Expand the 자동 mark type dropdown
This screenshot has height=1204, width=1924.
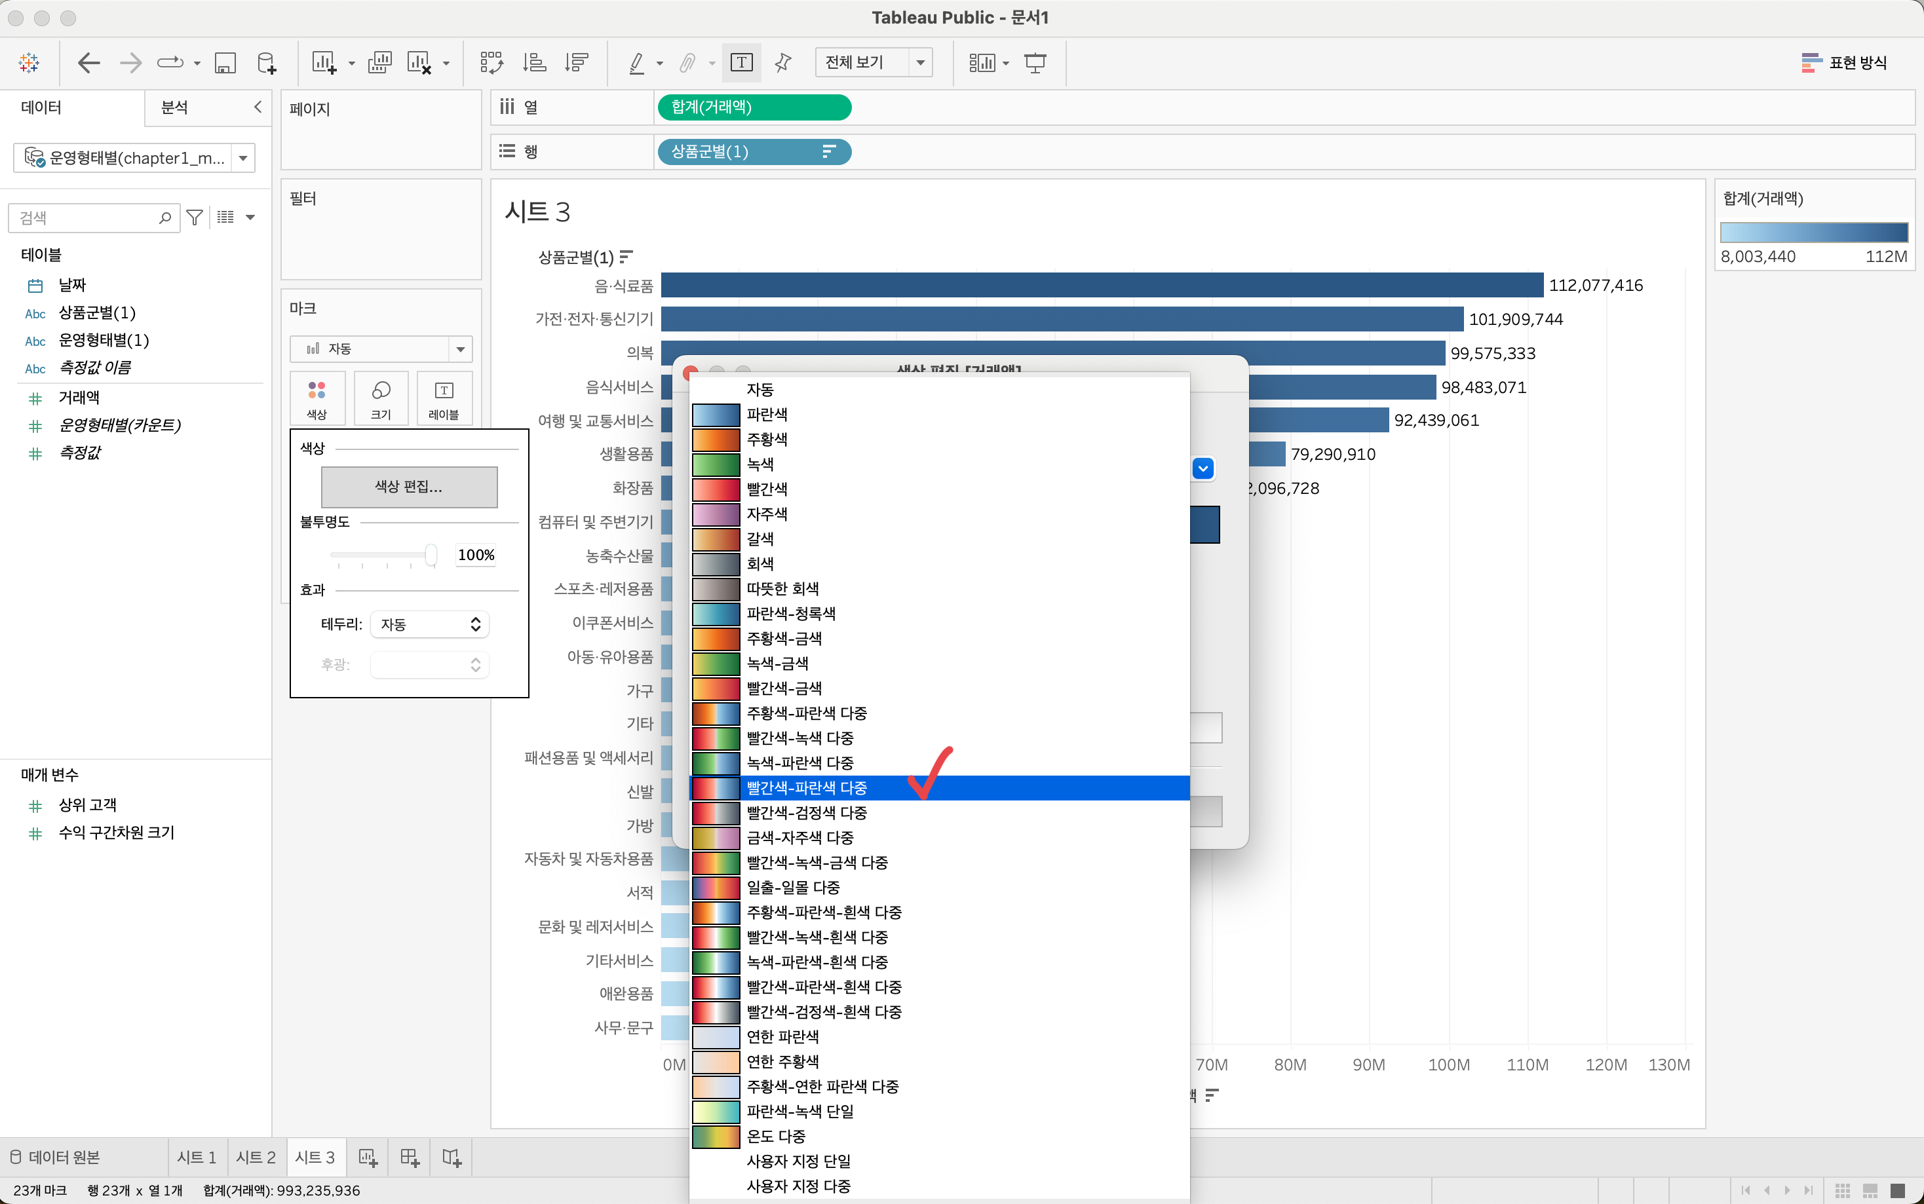381,348
